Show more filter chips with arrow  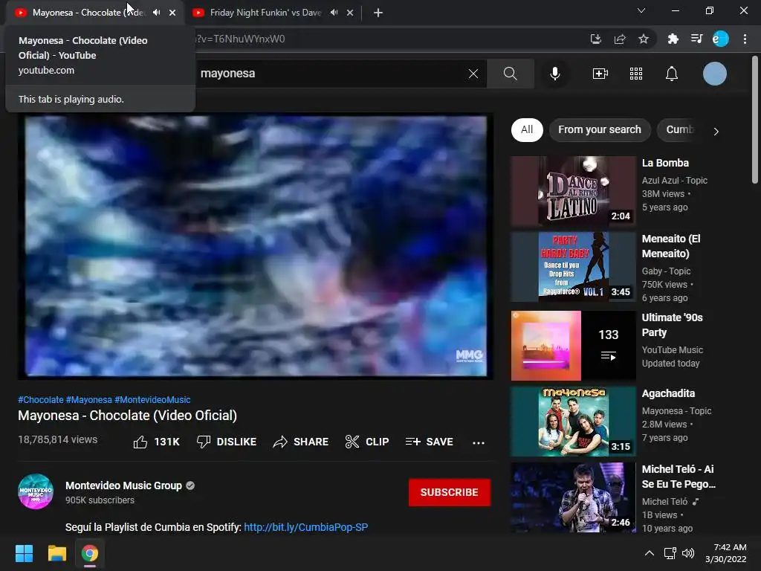point(716,131)
